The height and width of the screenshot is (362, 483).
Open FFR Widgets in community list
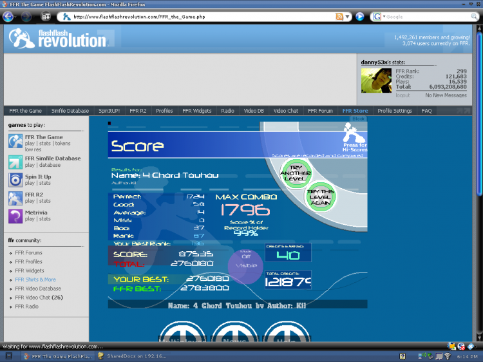click(x=30, y=271)
